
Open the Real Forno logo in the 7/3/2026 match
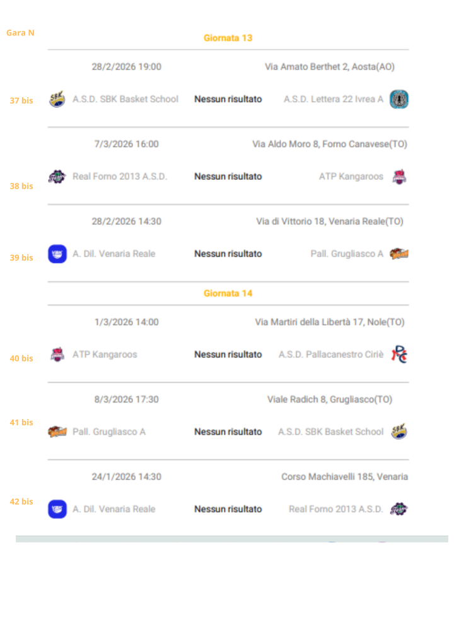click(57, 177)
